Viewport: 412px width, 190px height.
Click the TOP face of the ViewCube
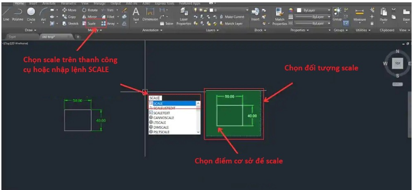click(397, 63)
